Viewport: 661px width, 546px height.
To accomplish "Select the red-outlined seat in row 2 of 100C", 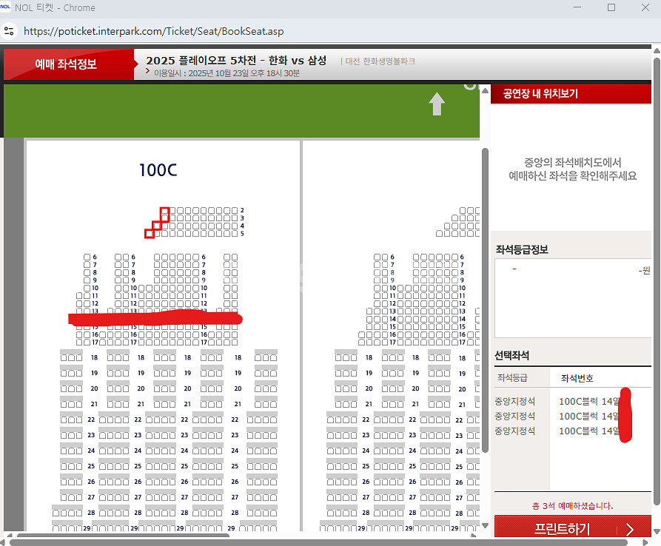I will tap(165, 212).
